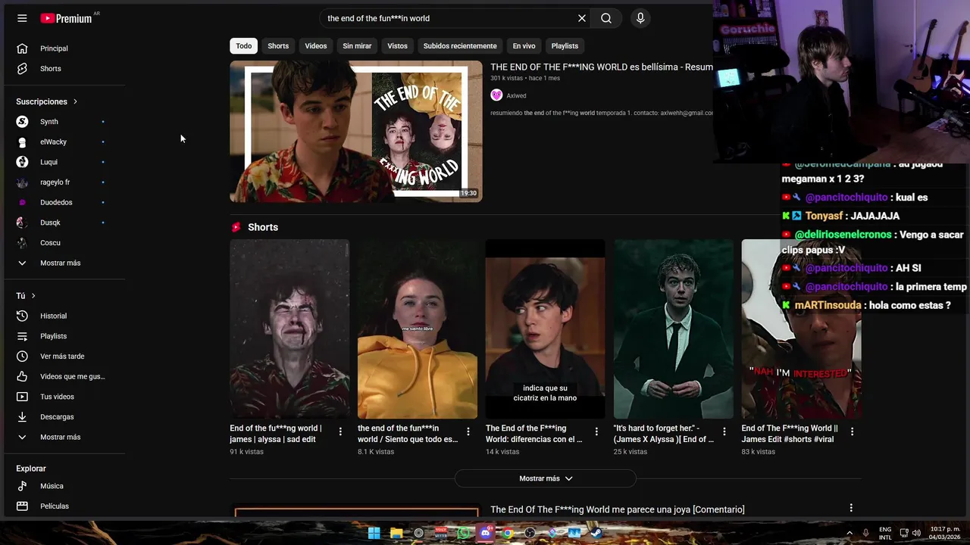Open crying James short thumbnail
970x545 pixels.
point(289,329)
